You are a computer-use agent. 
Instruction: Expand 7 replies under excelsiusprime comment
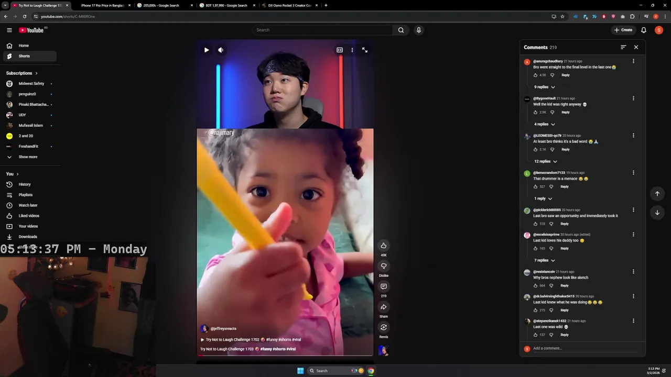545,260
